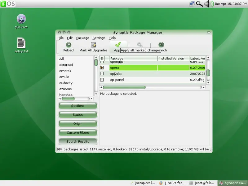Image resolution: width=248 pixels, height=186 pixels.
Task: Click the Origin filter button
Action: click(78, 124)
